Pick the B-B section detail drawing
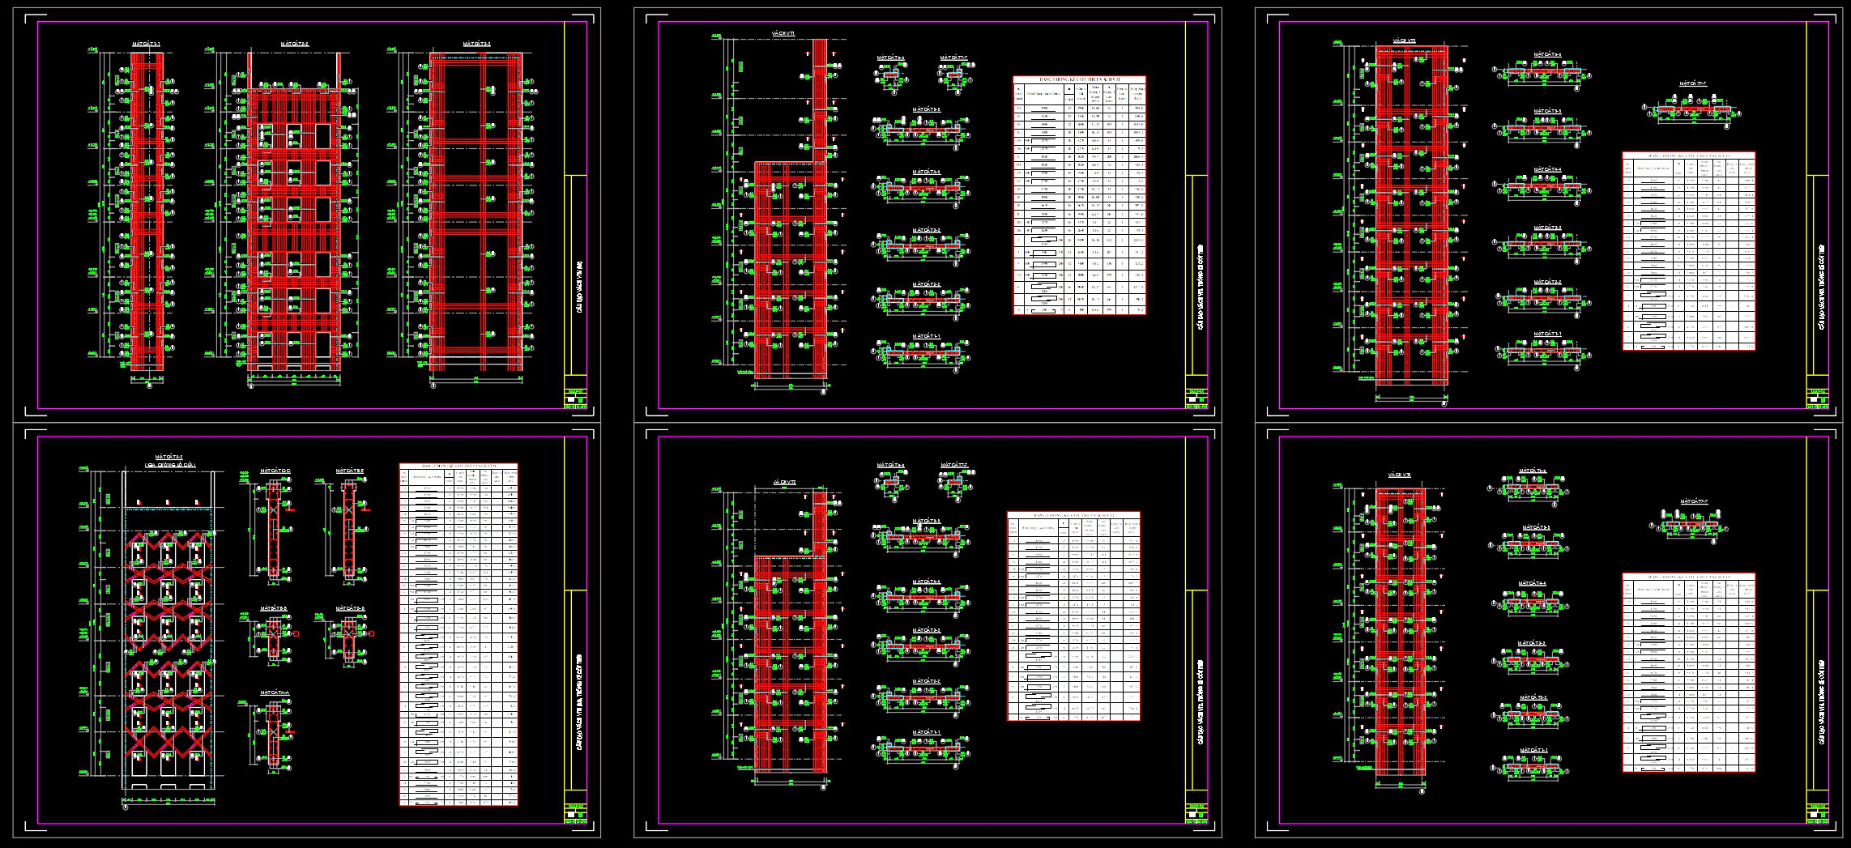This screenshot has width=1851, height=848. pos(274,640)
